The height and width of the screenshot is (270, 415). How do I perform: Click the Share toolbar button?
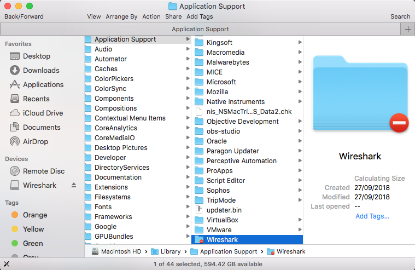click(x=173, y=16)
